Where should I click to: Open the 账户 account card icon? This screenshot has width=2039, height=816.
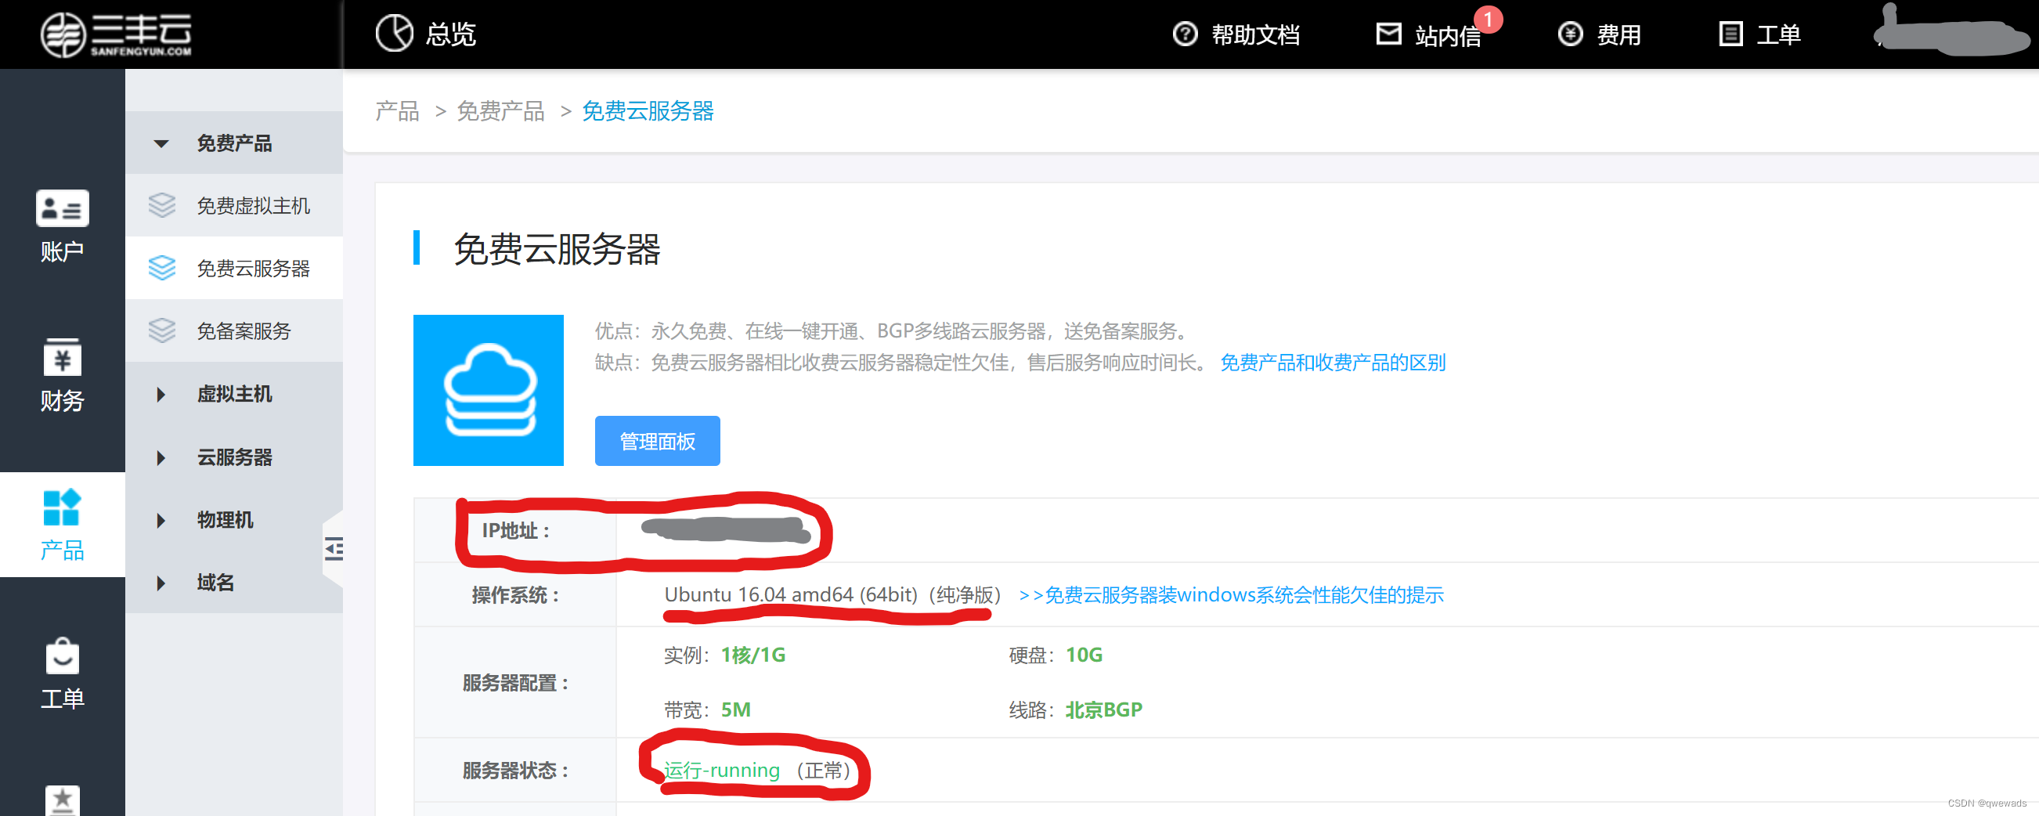coord(63,208)
